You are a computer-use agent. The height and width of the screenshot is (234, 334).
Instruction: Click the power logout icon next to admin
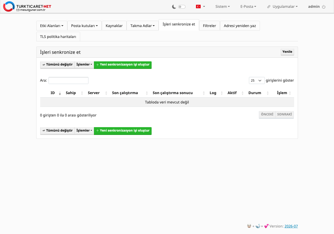[x=324, y=7]
